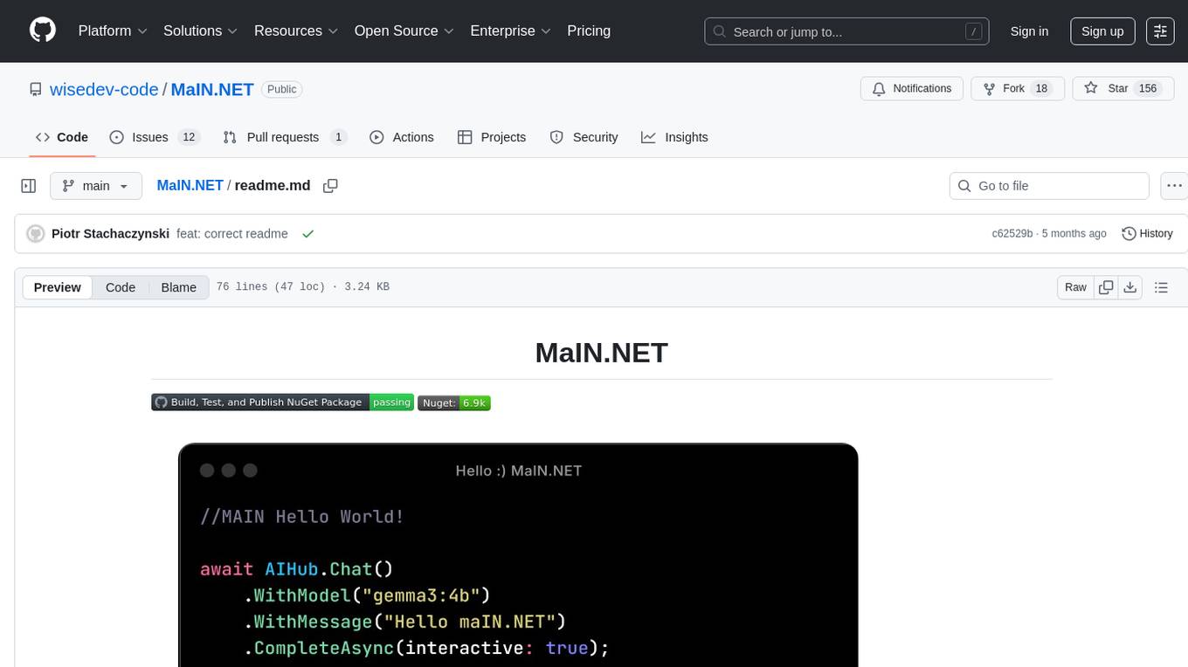Image resolution: width=1188 pixels, height=667 pixels.
Task: Click MaIN.NET in the file breadcrumb
Action: pos(190,185)
